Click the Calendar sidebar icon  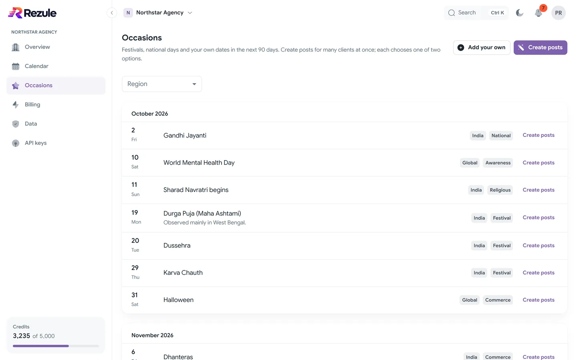point(16,66)
